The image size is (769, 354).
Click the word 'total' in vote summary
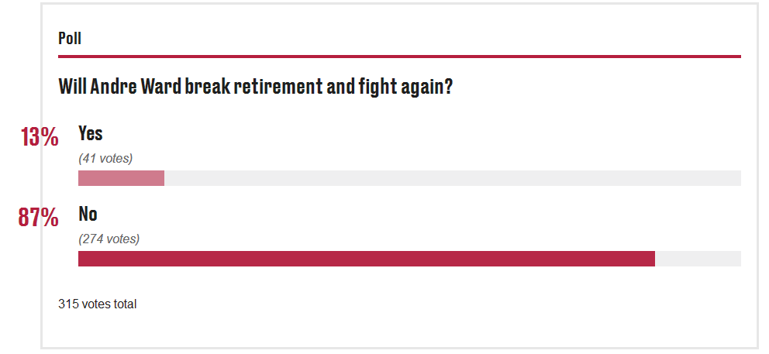(126, 304)
